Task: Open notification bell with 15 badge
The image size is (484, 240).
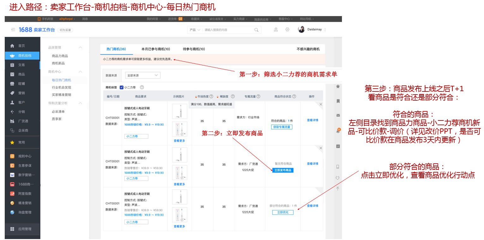Action: point(338,131)
